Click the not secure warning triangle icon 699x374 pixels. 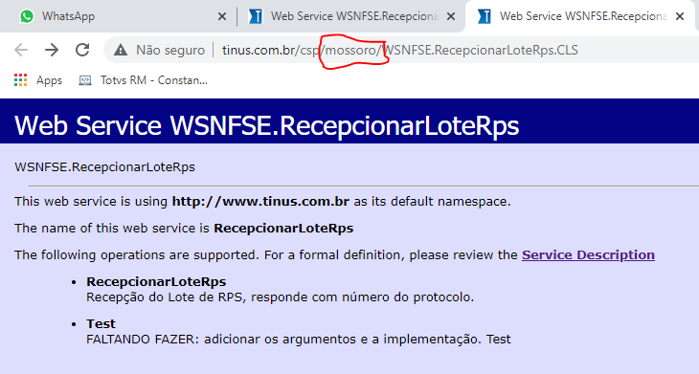pos(121,50)
